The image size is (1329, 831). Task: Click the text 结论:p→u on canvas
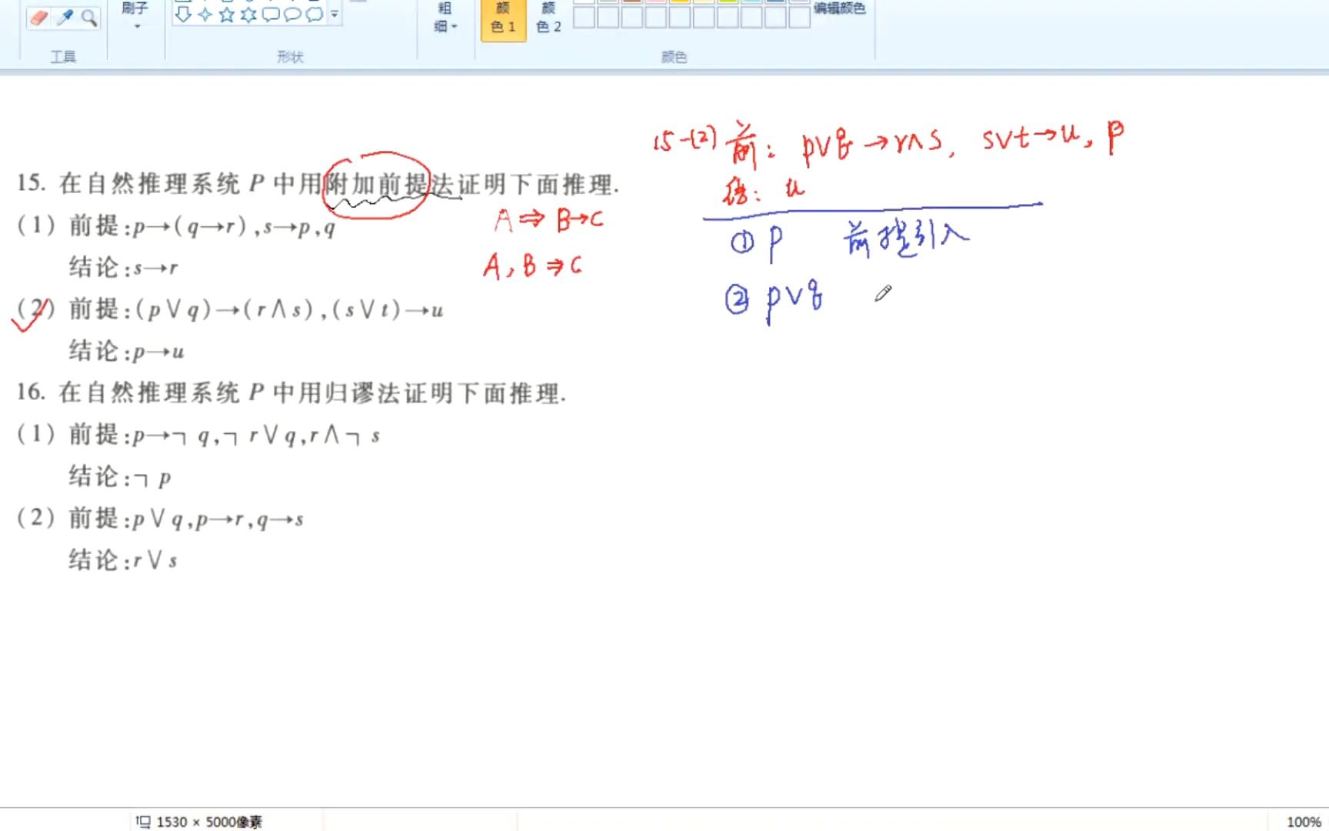click(127, 352)
